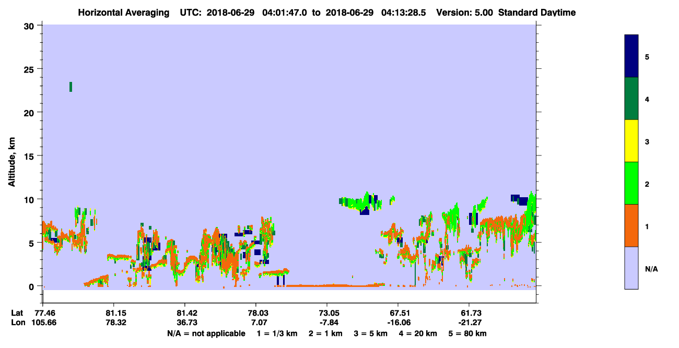Click the dark green colorbar segment labeled 4
The image size is (679, 348).
pos(631,99)
